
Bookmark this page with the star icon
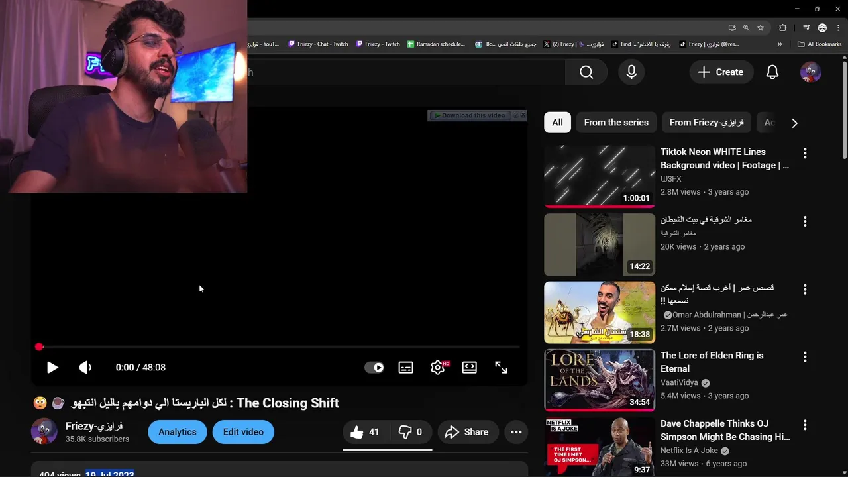761,28
